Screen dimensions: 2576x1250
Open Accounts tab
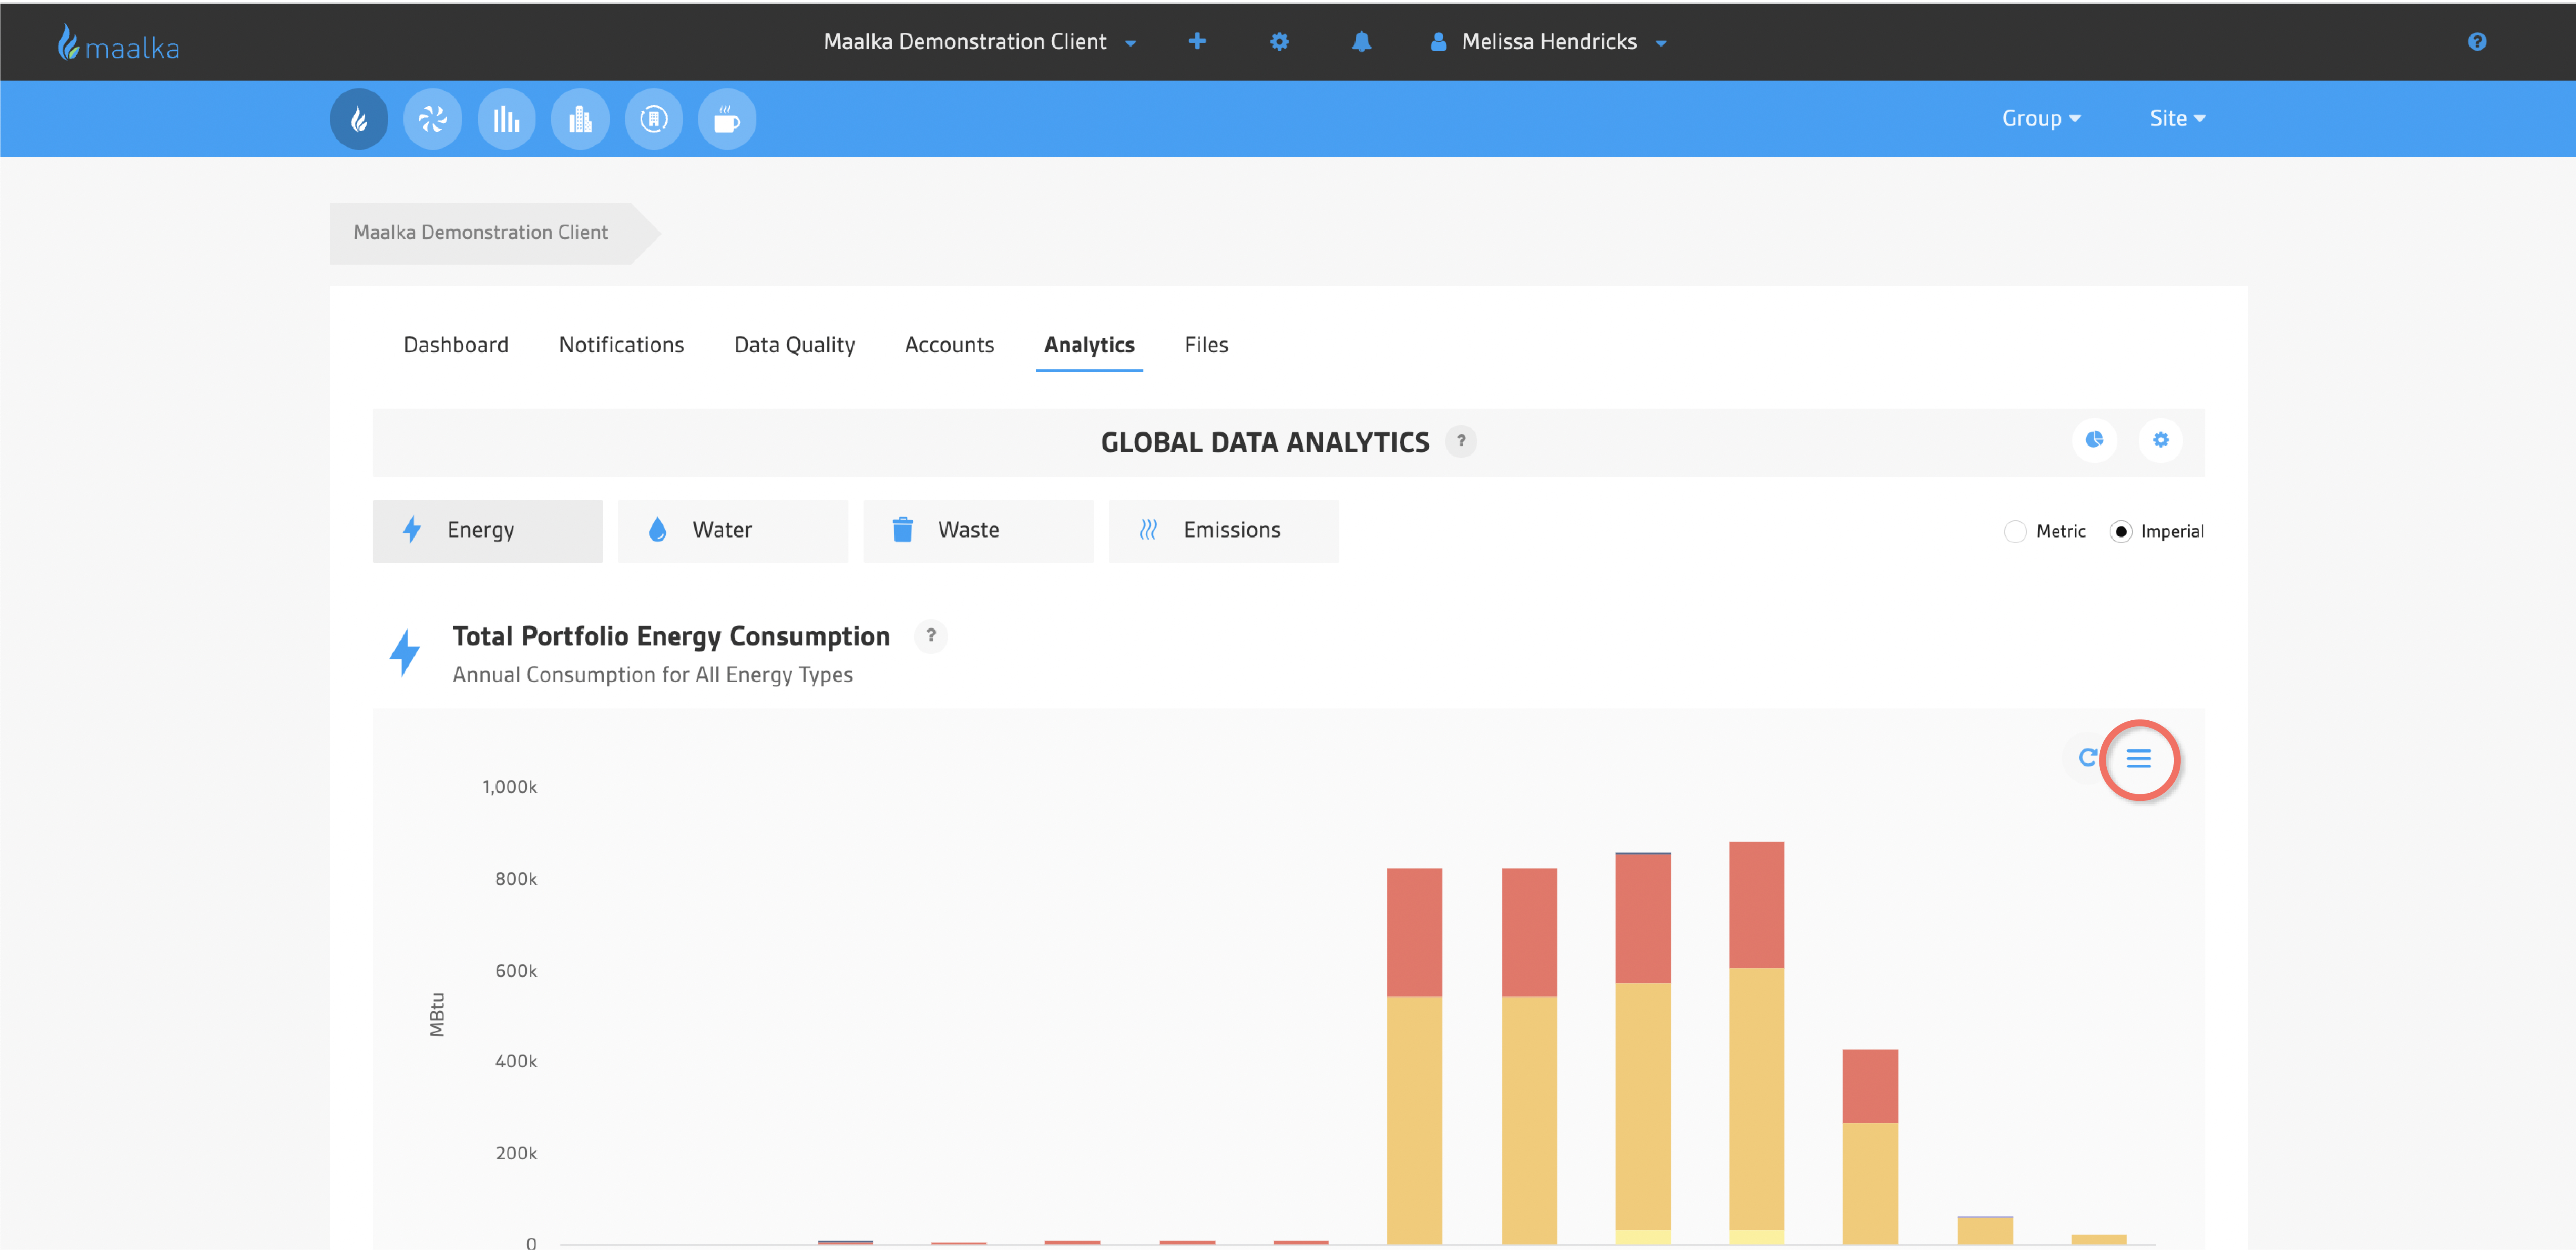949,345
